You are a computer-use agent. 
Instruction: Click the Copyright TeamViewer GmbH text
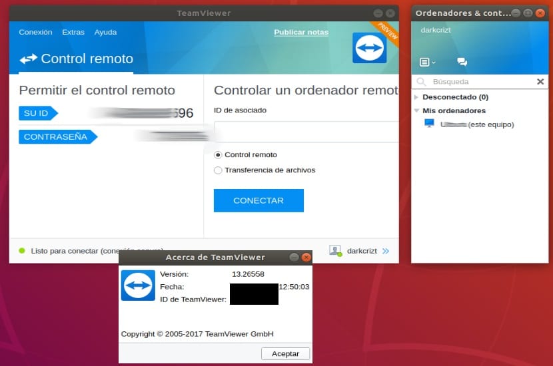pyautogui.click(x=197, y=334)
